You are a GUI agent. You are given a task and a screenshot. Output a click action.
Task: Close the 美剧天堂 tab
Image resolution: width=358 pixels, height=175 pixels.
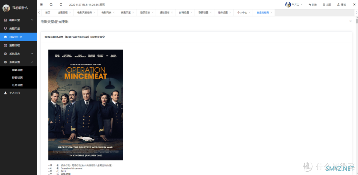(x=133, y=13)
